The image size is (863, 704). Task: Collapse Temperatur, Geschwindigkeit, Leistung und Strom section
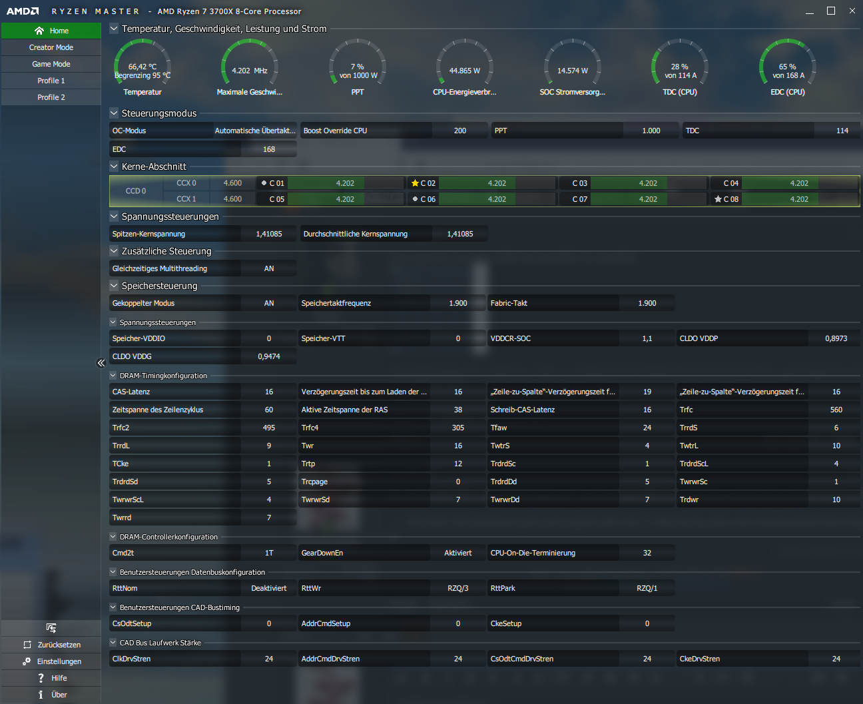[114, 29]
